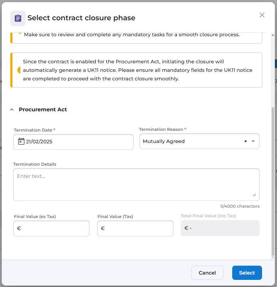
Task: Click the Total Final Value (Inc Tax) field
Action: click(220, 228)
